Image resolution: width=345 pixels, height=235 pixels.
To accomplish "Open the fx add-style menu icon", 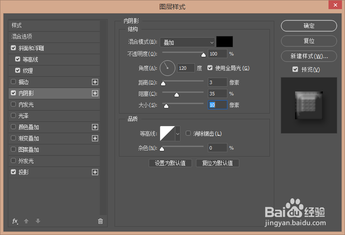I will click(15, 221).
